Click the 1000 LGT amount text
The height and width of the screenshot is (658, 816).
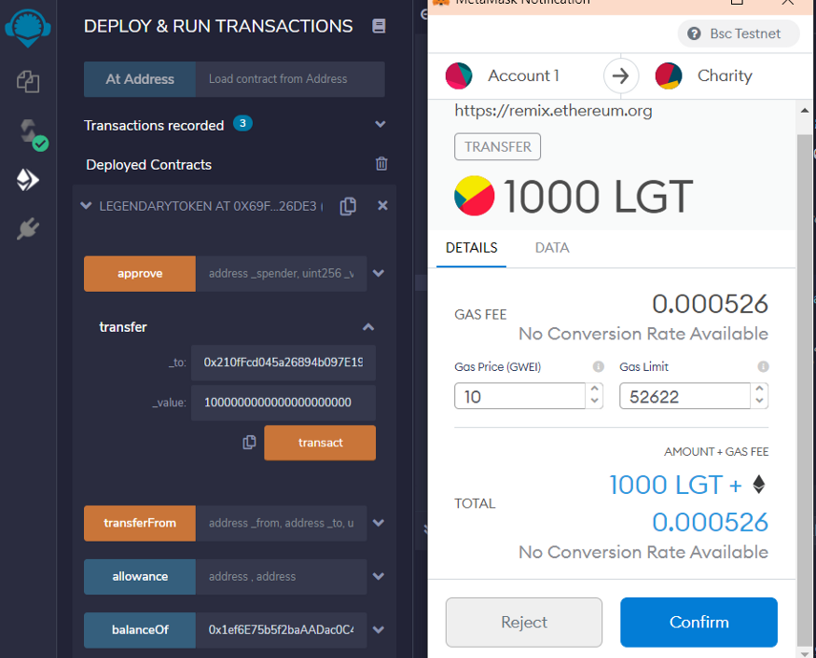click(598, 196)
